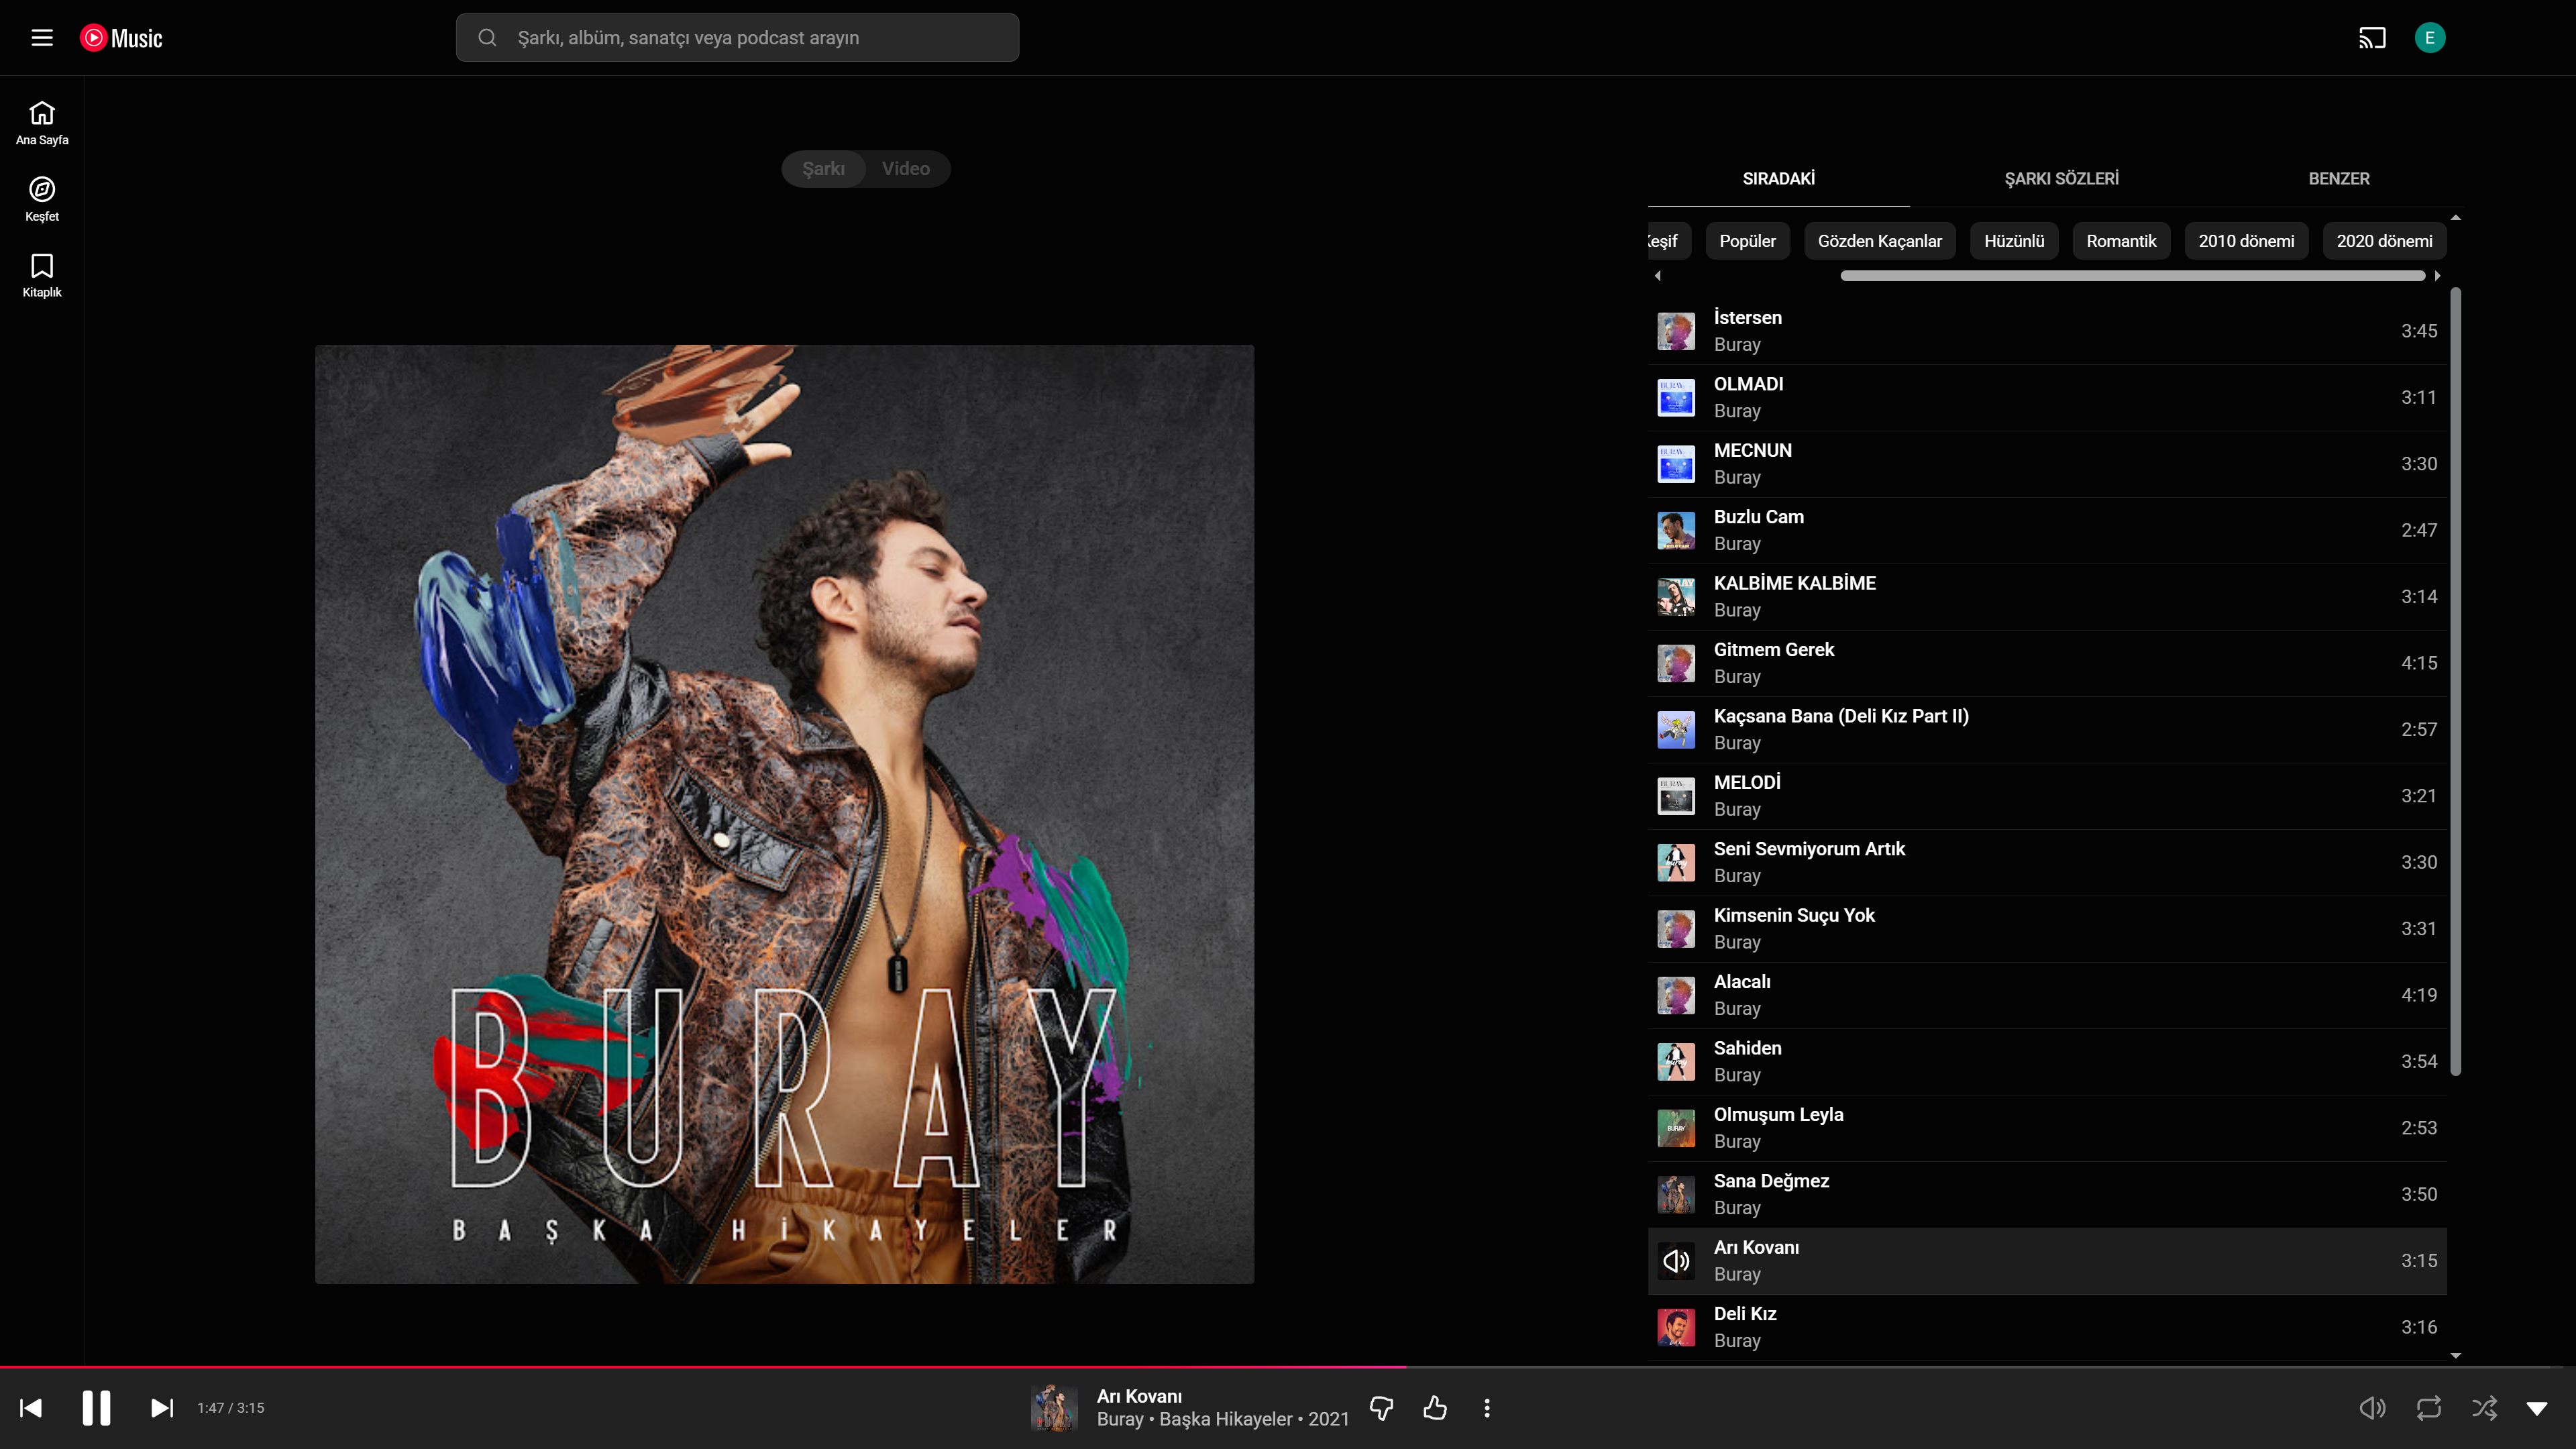Viewport: 2576px width, 1449px height.
Task: Click player bar album thumbnail
Action: pyautogui.click(x=1054, y=1408)
